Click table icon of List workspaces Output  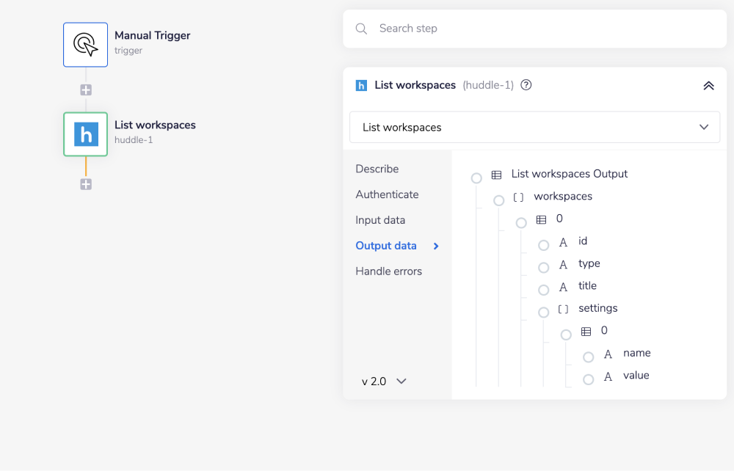click(497, 175)
